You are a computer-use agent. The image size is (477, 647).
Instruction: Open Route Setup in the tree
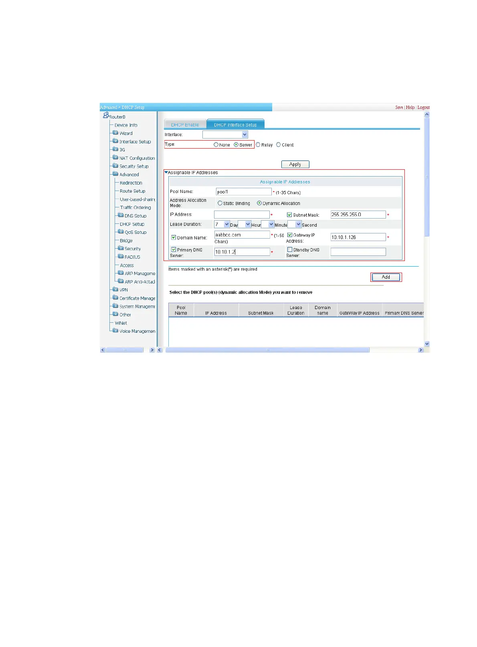click(133, 191)
